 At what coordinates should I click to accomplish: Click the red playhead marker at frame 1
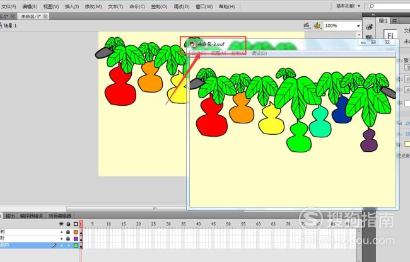pos(81,224)
